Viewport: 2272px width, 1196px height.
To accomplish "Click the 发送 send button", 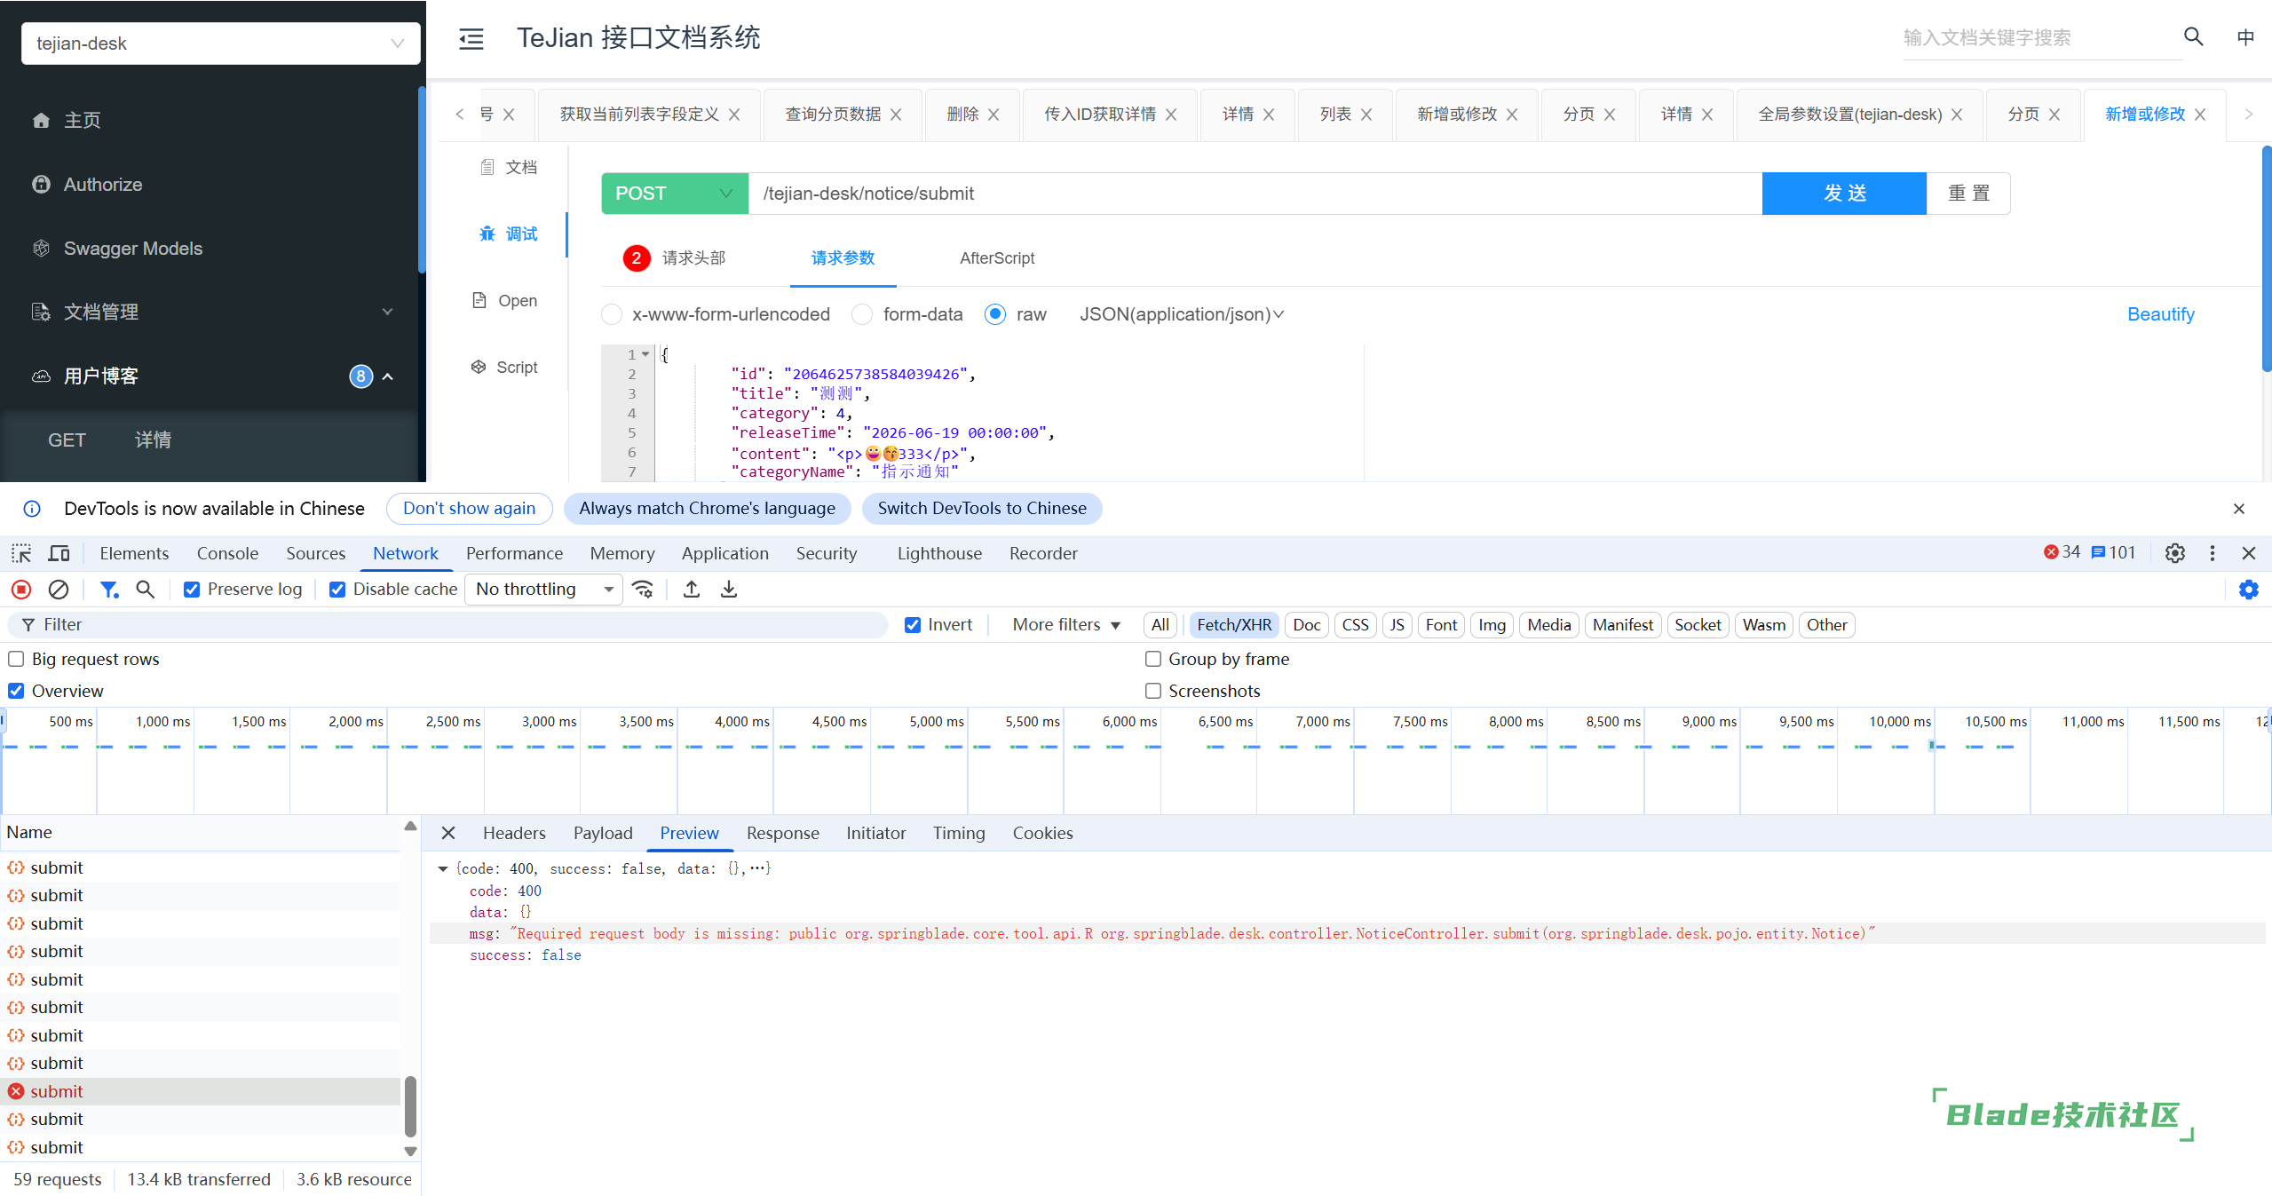I will (1844, 194).
